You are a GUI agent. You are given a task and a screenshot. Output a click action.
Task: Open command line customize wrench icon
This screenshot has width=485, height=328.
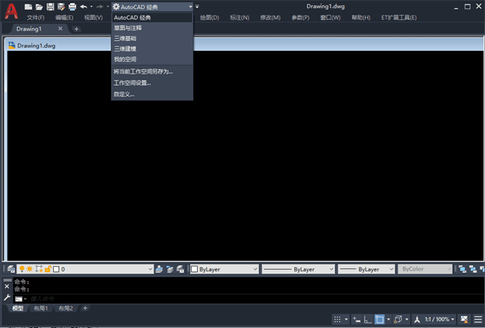pyautogui.click(x=7, y=298)
